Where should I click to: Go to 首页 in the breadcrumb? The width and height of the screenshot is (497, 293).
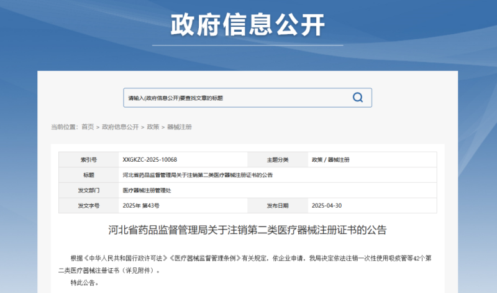(x=88, y=127)
